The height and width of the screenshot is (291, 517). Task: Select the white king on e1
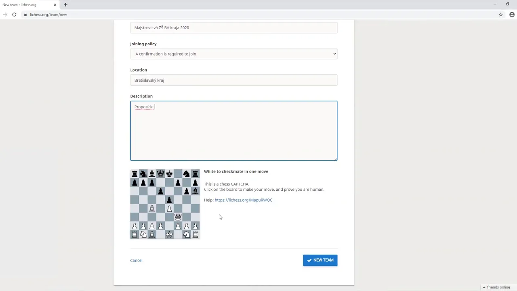point(169,234)
